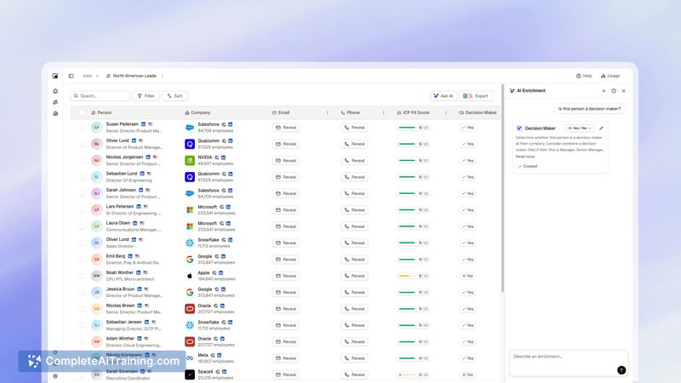
Task: Edit the Decision Maker enrichment with pencil icon
Action: click(x=602, y=129)
